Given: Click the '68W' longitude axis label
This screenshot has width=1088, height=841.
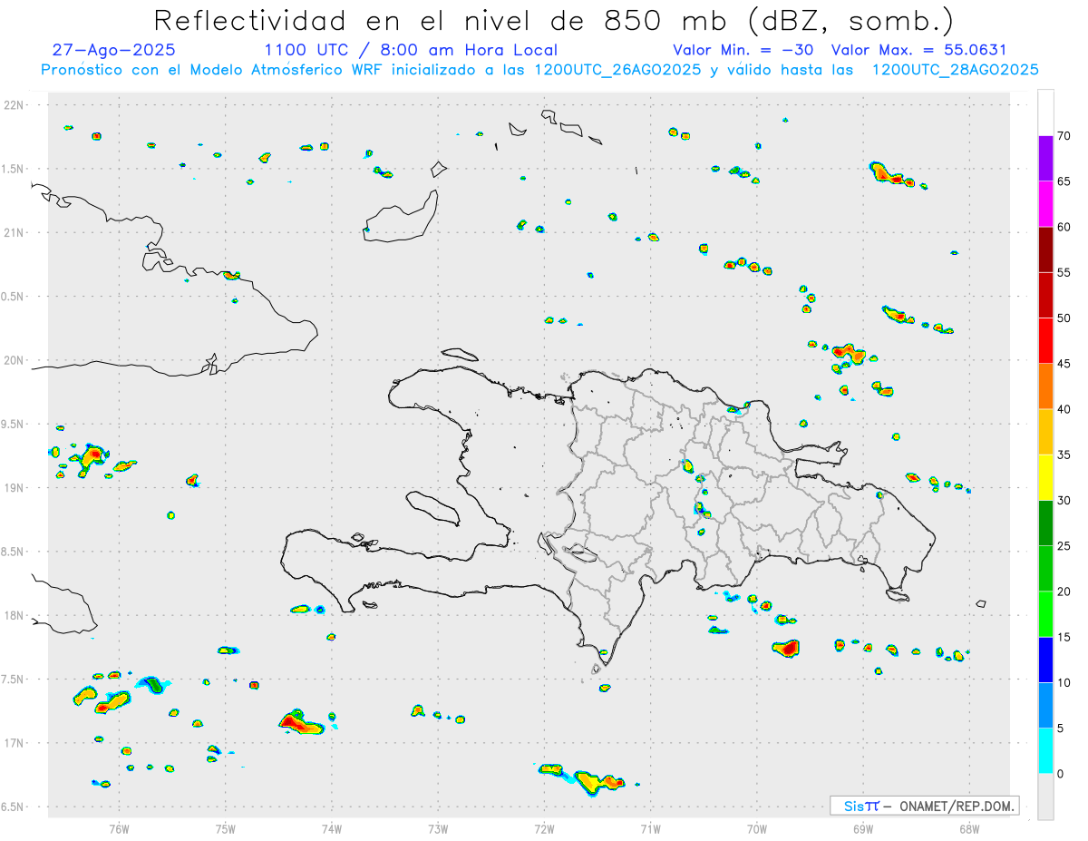Looking at the screenshot, I should click(x=969, y=828).
